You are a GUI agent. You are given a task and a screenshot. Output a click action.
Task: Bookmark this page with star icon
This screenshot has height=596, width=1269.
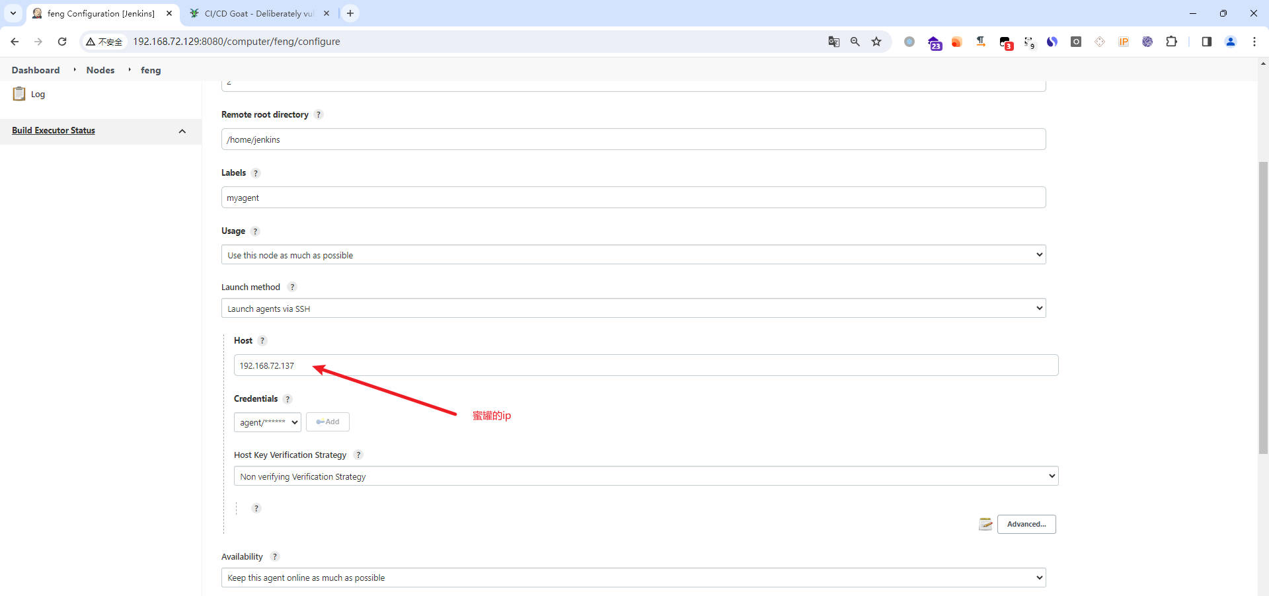pyautogui.click(x=876, y=42)
